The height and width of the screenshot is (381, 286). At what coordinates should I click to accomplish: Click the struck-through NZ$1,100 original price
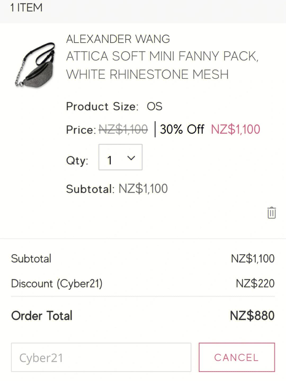pos(123,129)
